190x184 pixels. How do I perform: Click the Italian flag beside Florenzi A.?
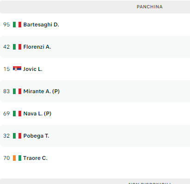(x=17, y=47)
